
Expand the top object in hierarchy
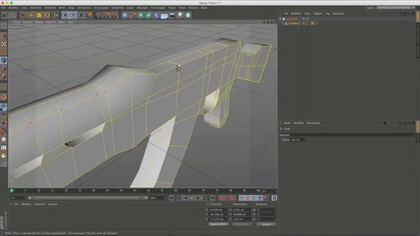point(280,19)
